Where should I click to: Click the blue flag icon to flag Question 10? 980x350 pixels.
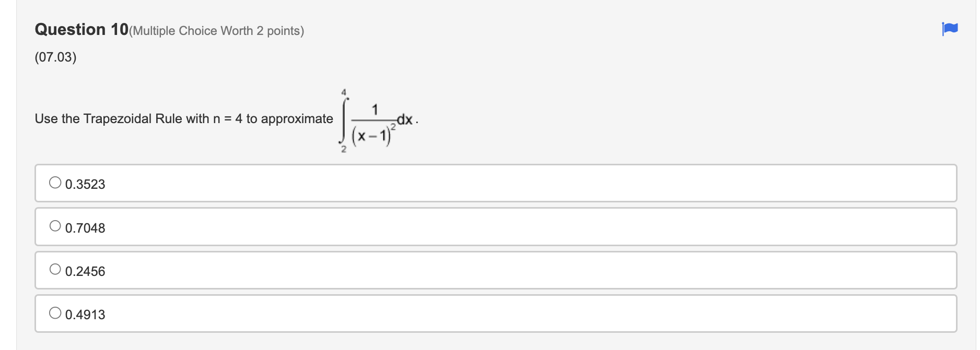[949, 30]
